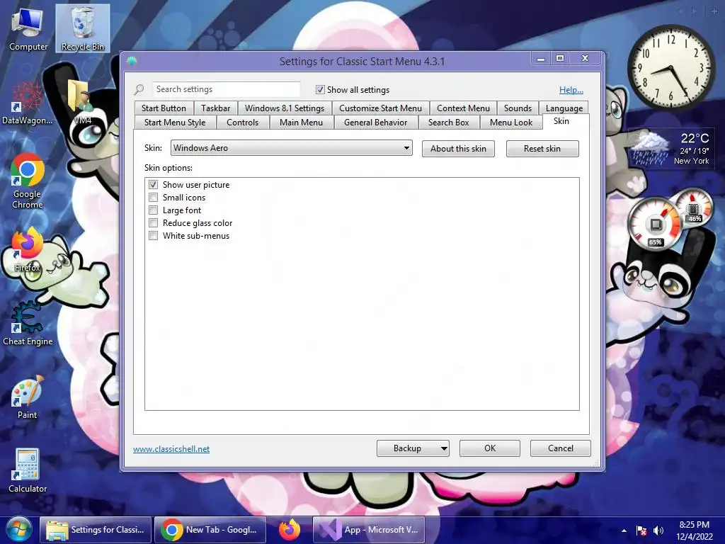Switch to the Start Button tab
This screenshot has height=544, width=725.
[164, 108]
